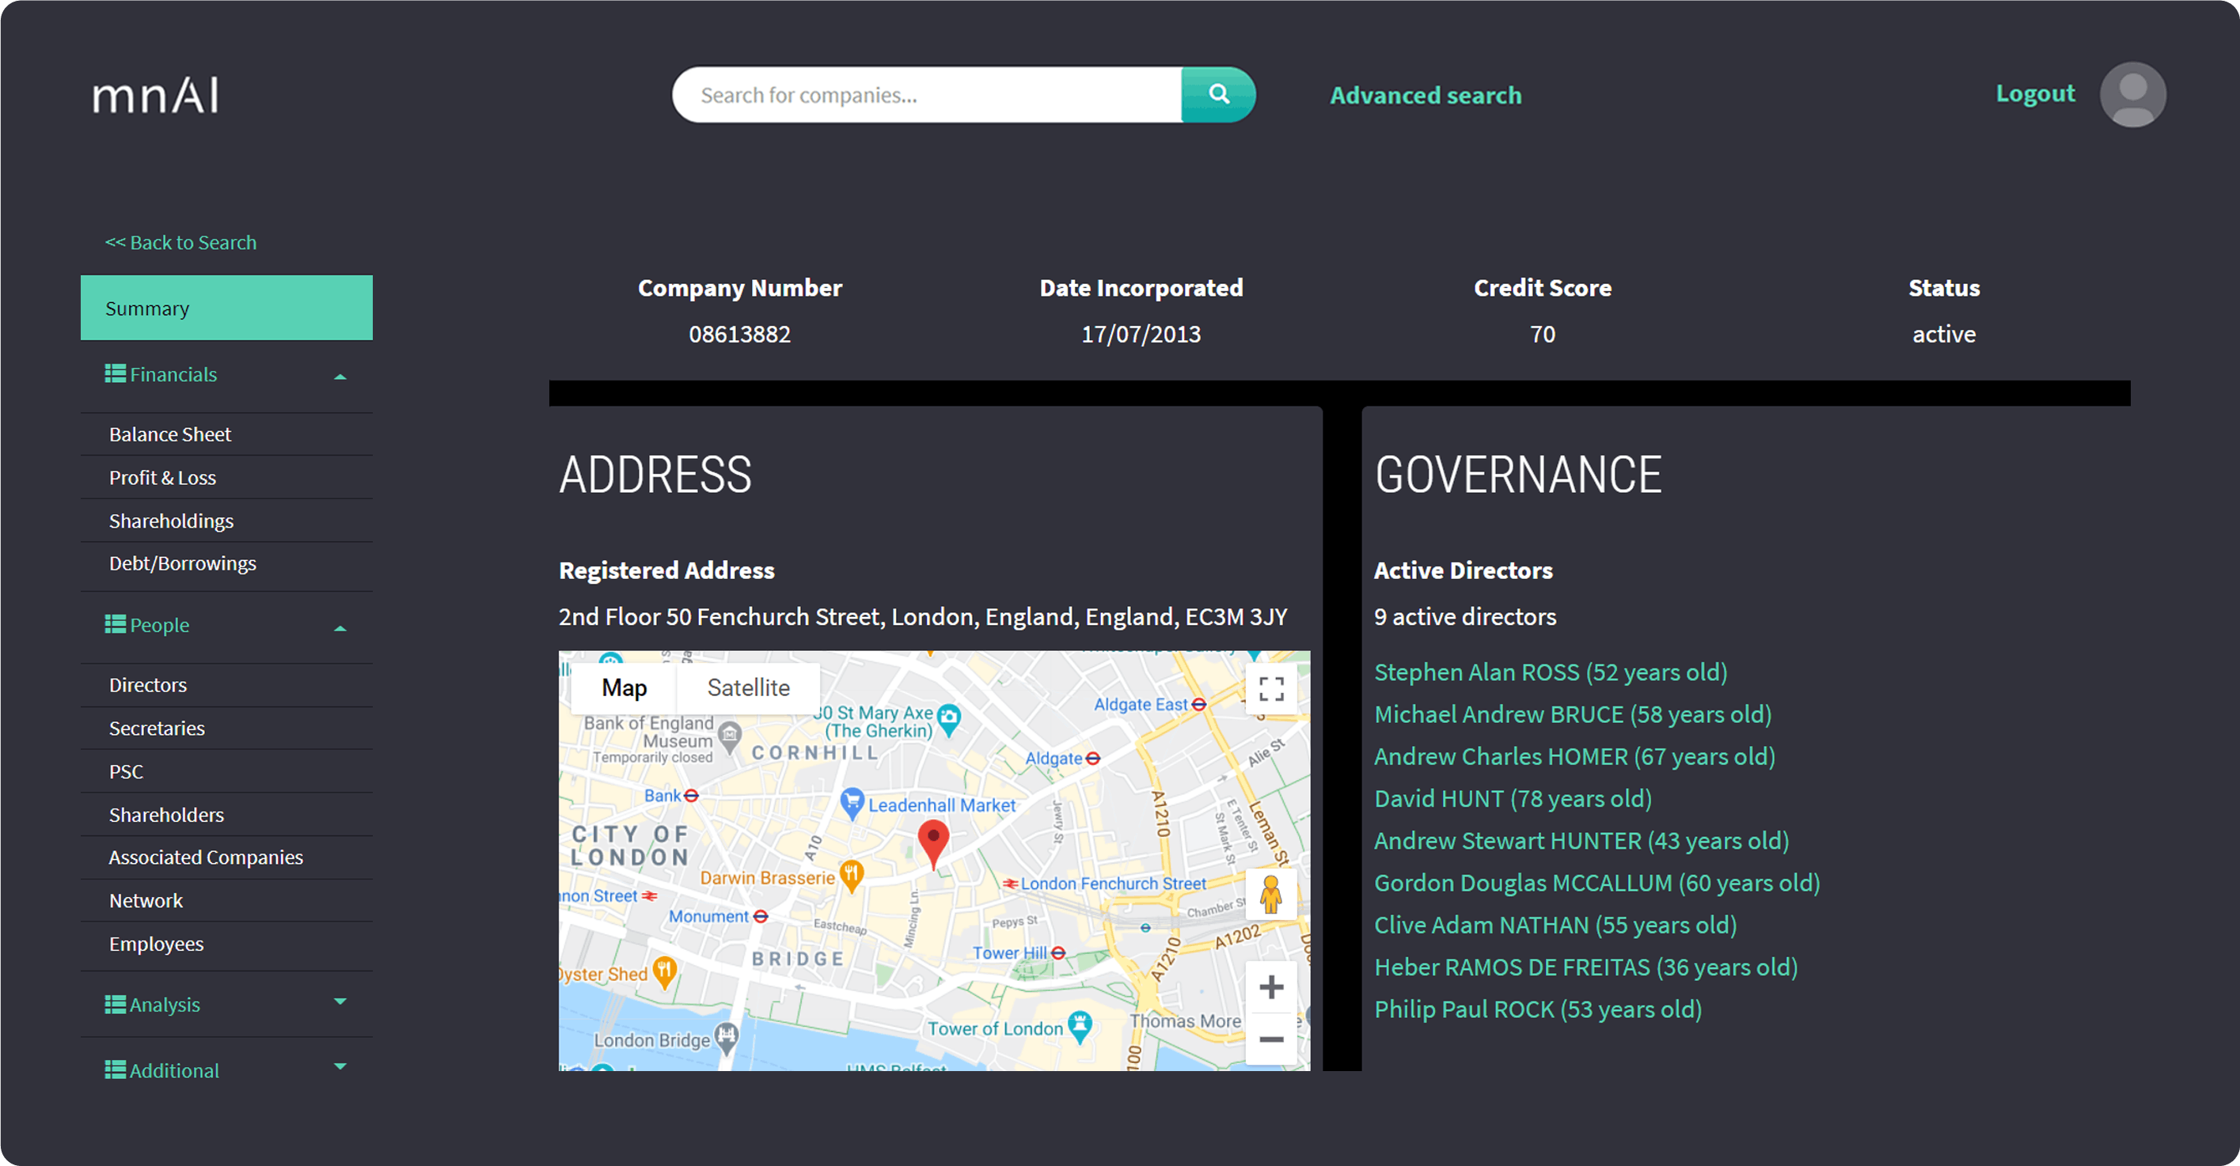Zoom out the map with minus button

[1271, 1039]
